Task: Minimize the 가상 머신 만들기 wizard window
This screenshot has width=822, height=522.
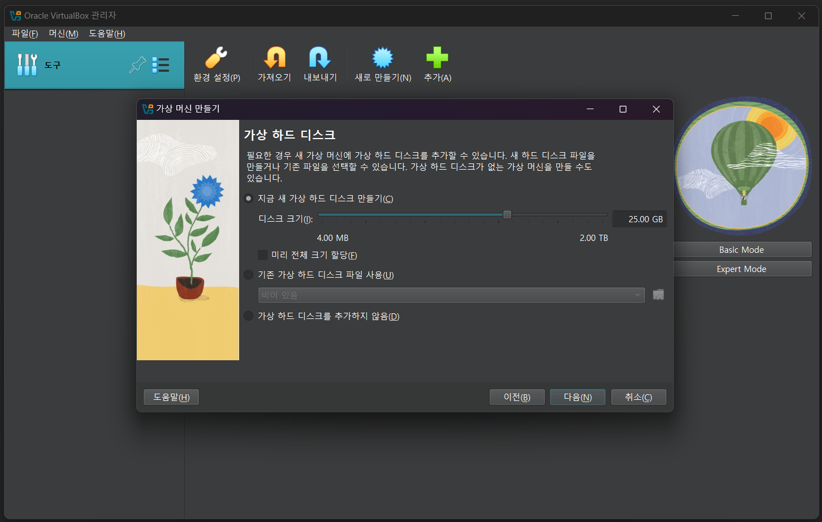Action: coord(590,109)
